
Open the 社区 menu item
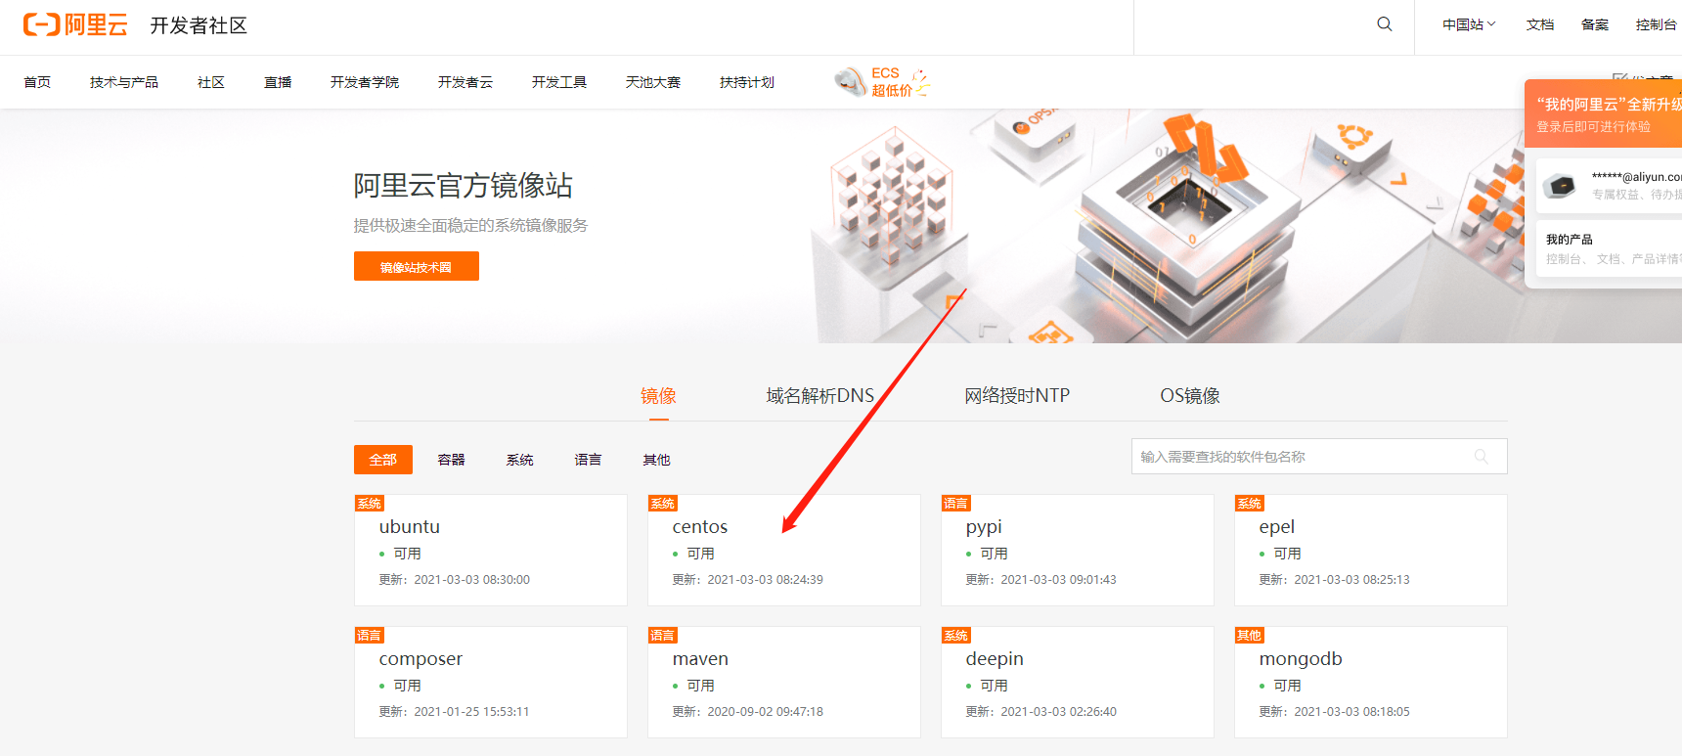211,82
